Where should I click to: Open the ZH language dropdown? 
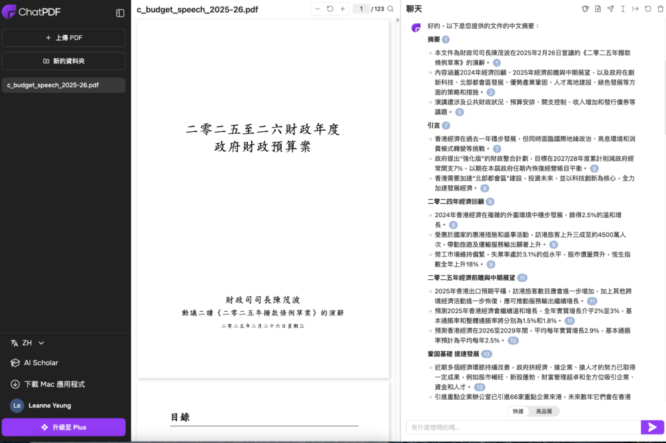point(25,342)
